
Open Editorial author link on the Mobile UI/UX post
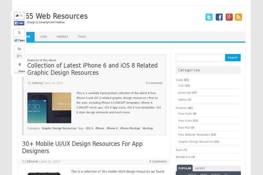click(32, 161)
